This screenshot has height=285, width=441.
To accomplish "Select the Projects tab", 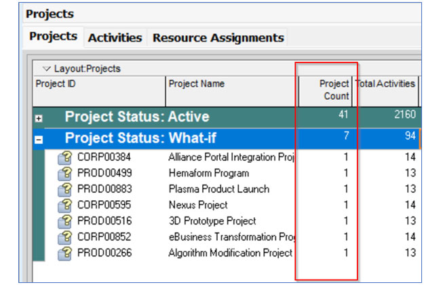I will [54, 37].
